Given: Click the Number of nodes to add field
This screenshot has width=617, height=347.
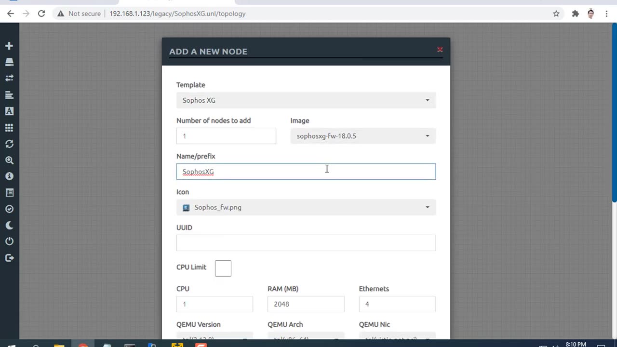Looking at the screenshot, I should tap(226, 136).
